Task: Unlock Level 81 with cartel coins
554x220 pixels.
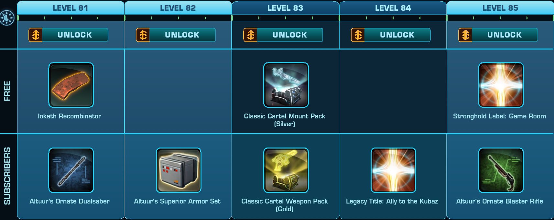Action: [68, 35]
